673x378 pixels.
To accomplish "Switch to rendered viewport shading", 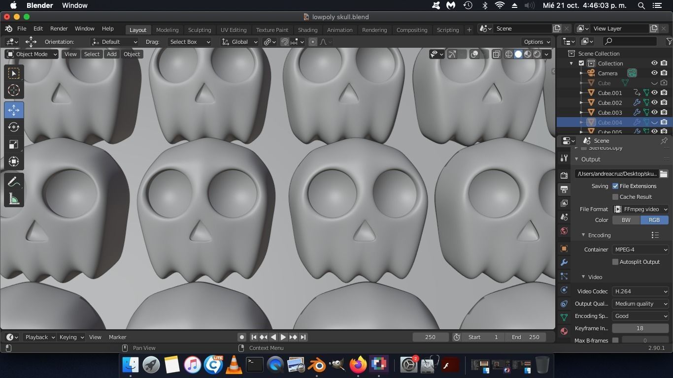I will [537, 54].
